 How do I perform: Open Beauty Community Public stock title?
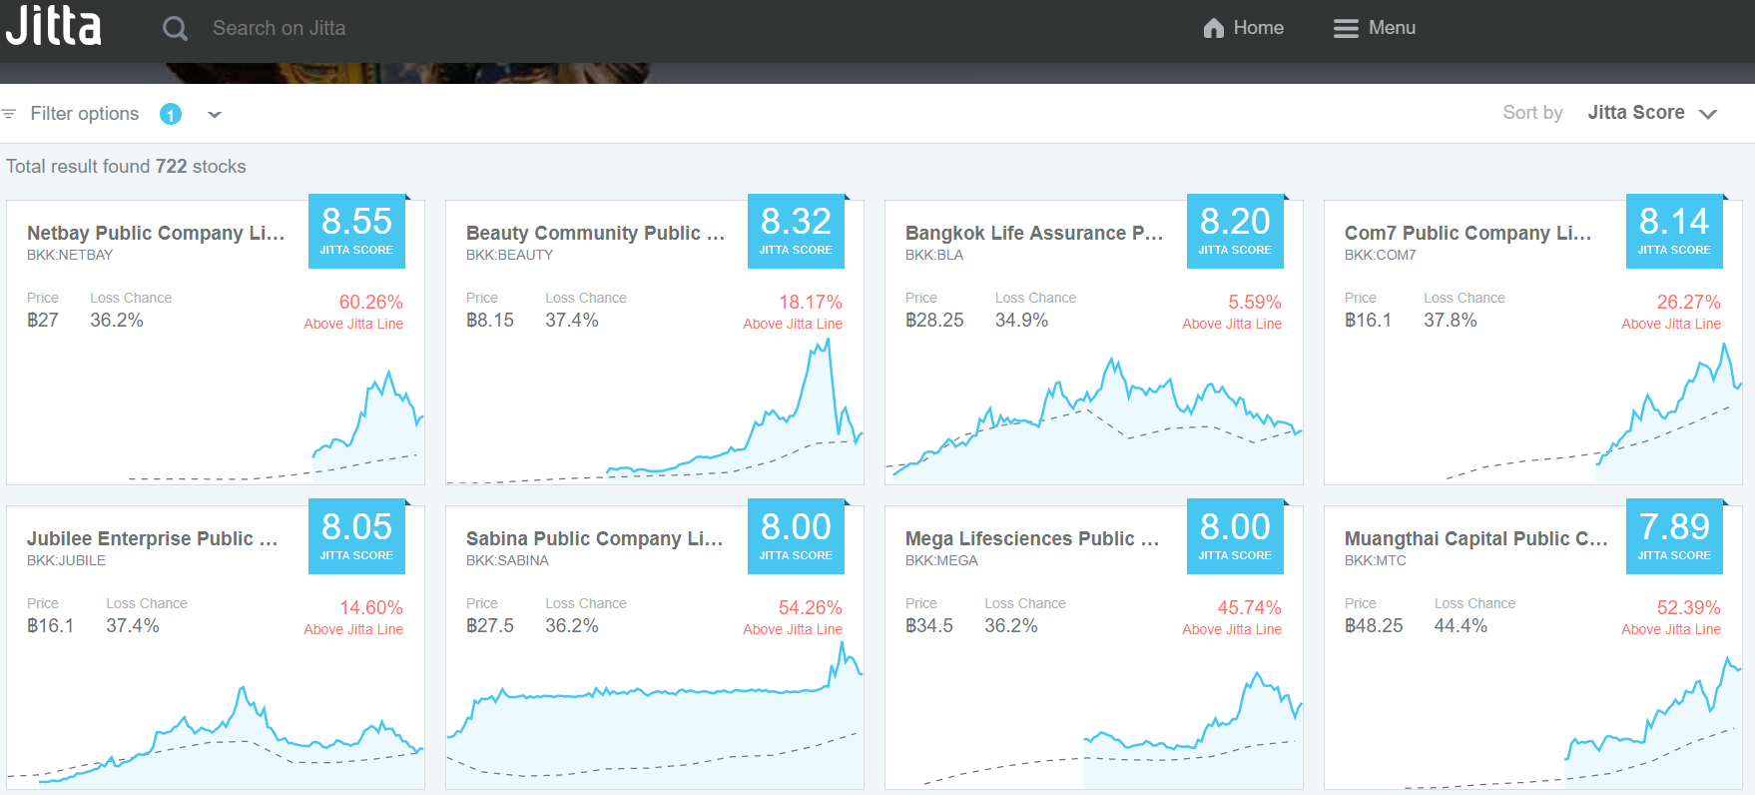(596, 233)
